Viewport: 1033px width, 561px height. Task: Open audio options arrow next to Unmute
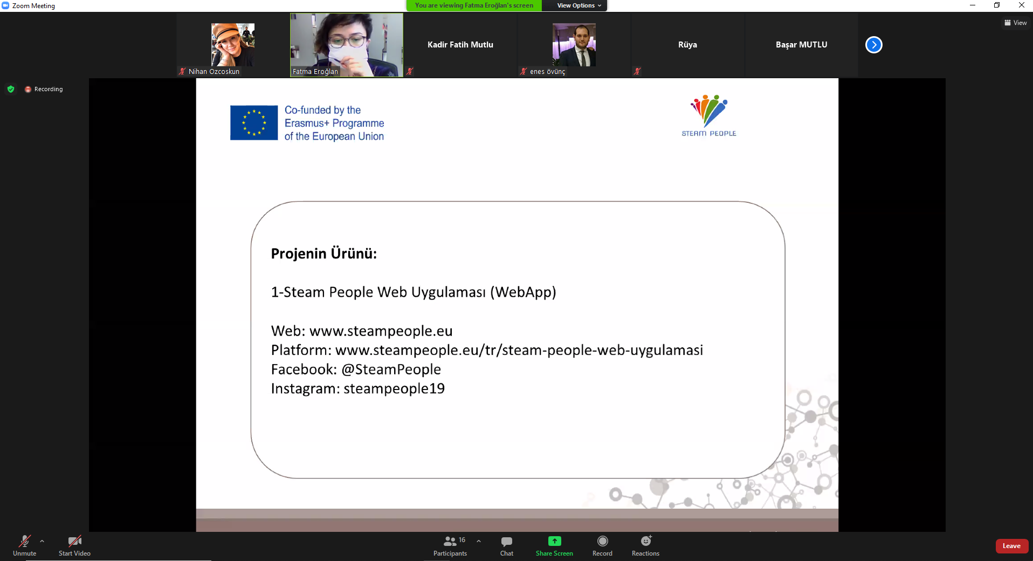click(42, 541)
